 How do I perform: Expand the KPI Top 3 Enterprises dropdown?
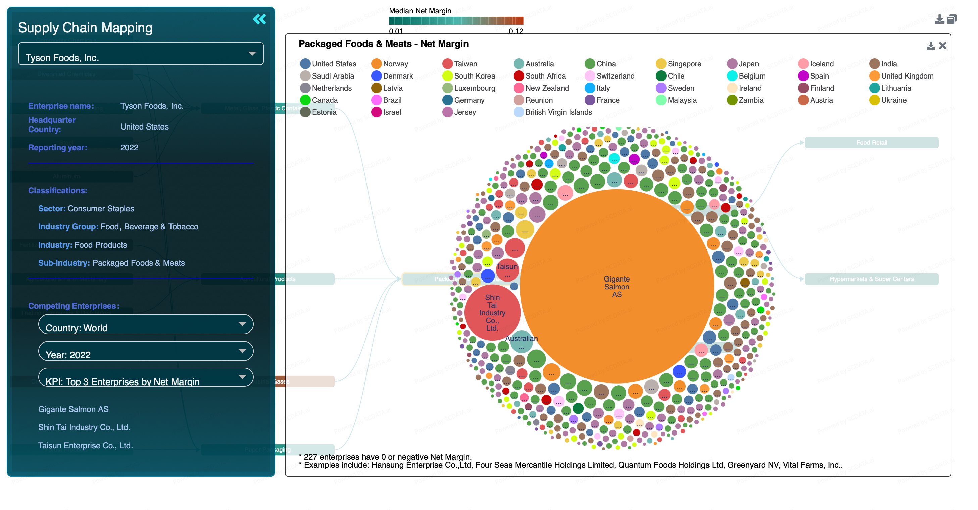point(146,377)
